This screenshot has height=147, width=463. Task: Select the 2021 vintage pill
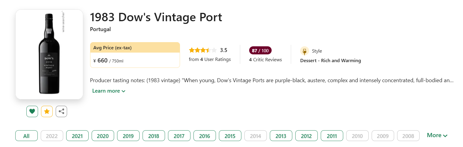click(77, 136)
